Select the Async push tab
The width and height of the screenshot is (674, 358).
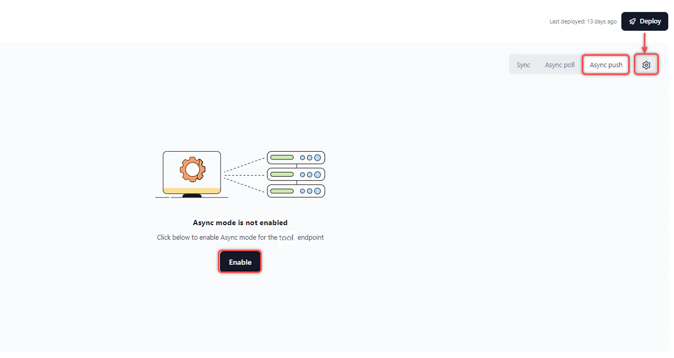(605, 64)
